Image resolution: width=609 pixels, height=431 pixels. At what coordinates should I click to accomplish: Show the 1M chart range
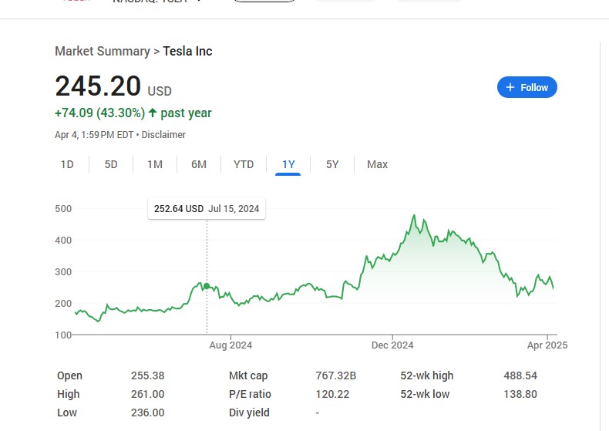click(x=155, y=164)
